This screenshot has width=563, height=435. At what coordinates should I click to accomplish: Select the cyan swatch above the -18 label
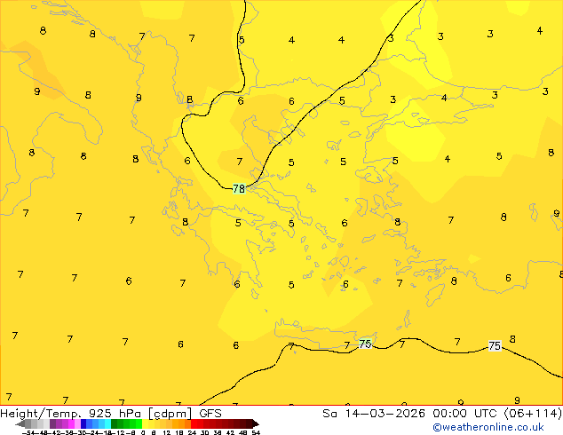pyautogui.click(x=107, y=424)
